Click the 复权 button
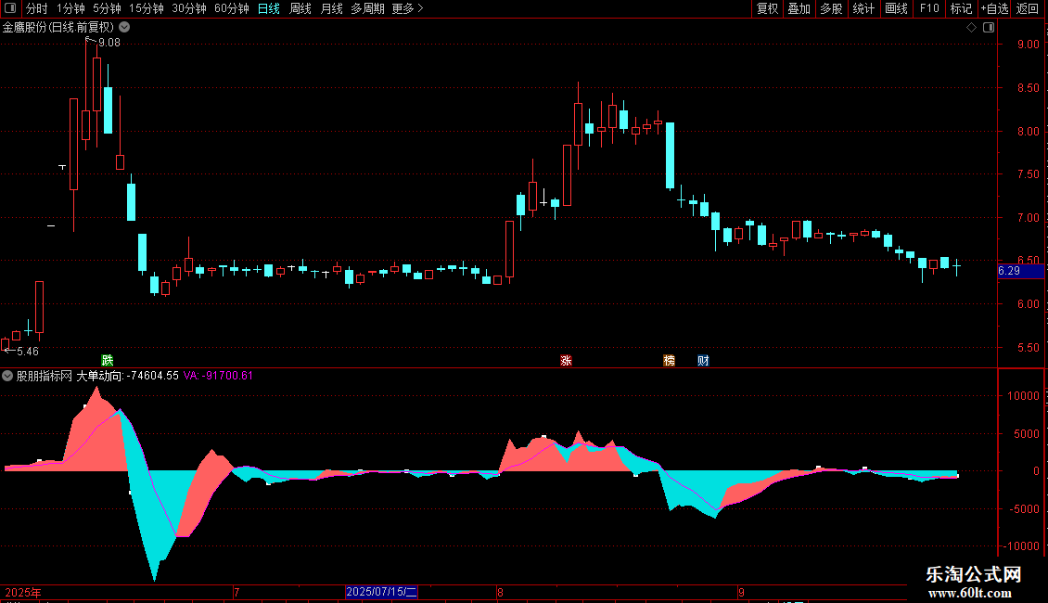 pos(767,8)
